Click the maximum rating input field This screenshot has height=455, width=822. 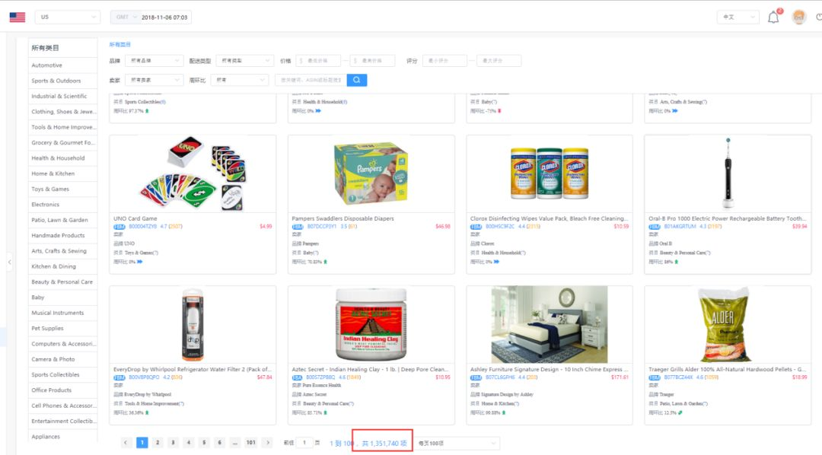tap(499, 61)
